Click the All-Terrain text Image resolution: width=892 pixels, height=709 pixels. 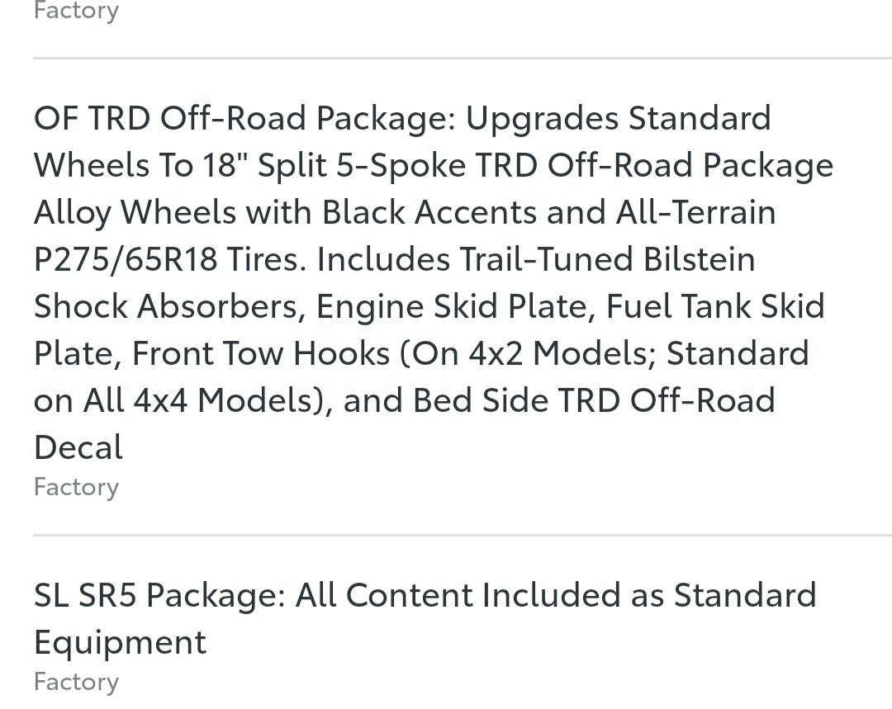pos(695,213)
